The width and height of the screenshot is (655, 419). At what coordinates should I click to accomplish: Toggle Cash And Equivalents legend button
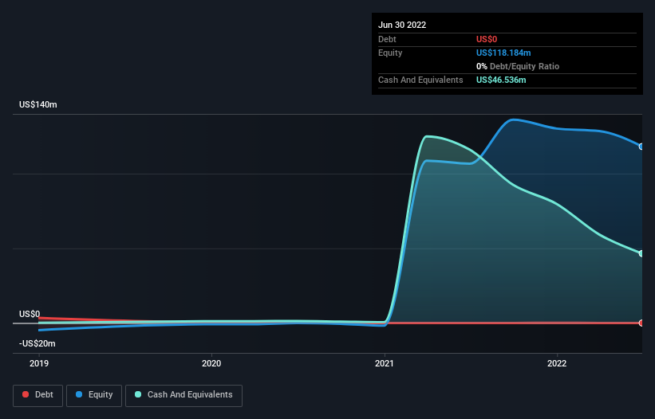click(x=183, y=395)
